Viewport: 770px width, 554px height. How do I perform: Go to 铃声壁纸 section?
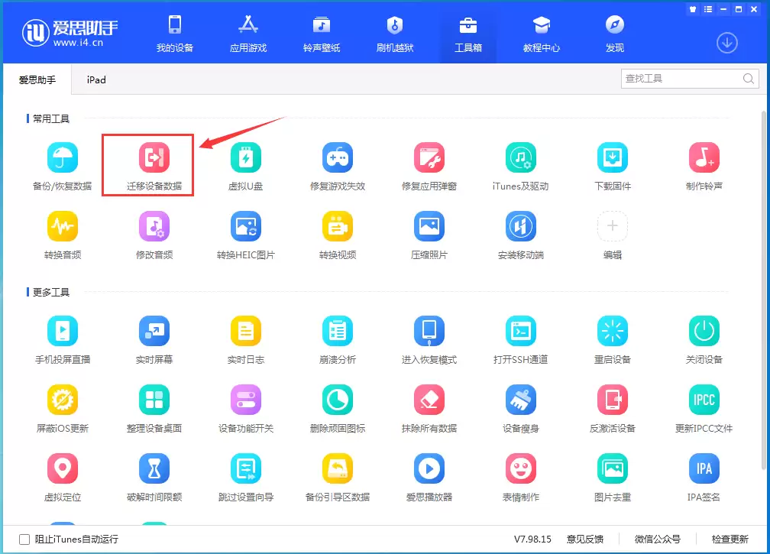point(322,33)
